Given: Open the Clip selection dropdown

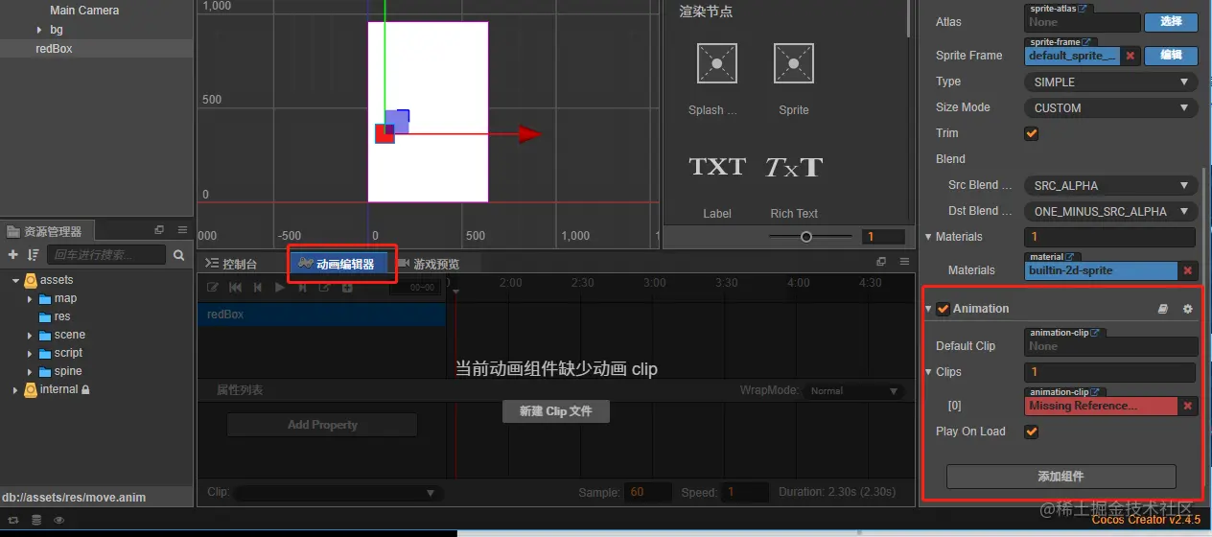Looking at the screenshot, I should tap(338, 493).
